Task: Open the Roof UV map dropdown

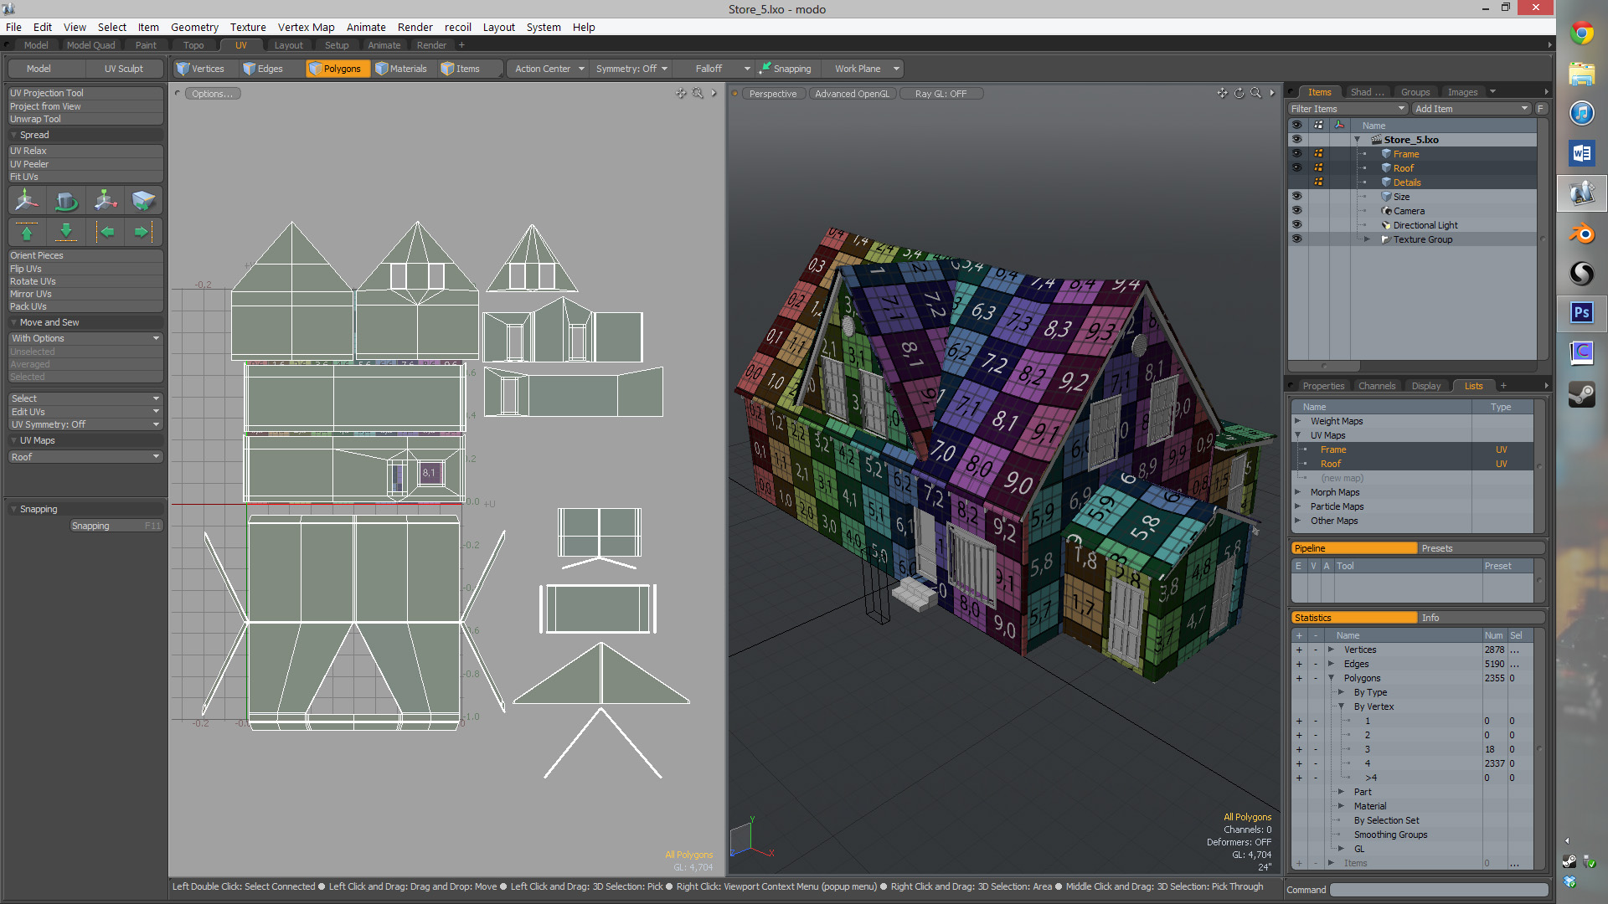Action: click(85, 457)
